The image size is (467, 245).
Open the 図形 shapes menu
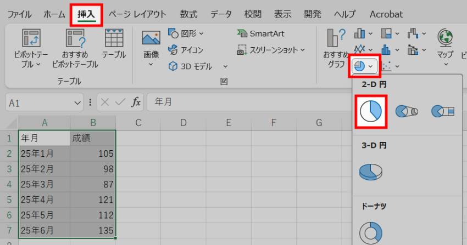186,33
